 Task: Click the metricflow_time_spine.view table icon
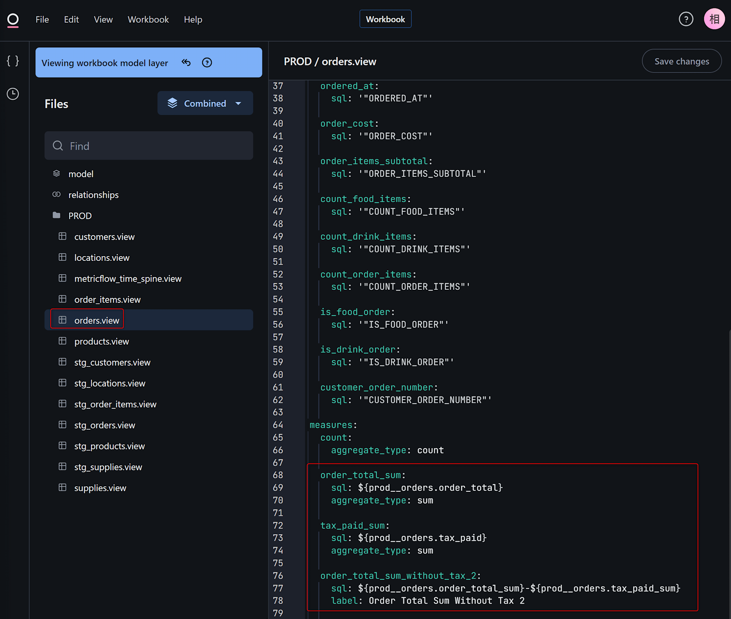pos(63,278)
